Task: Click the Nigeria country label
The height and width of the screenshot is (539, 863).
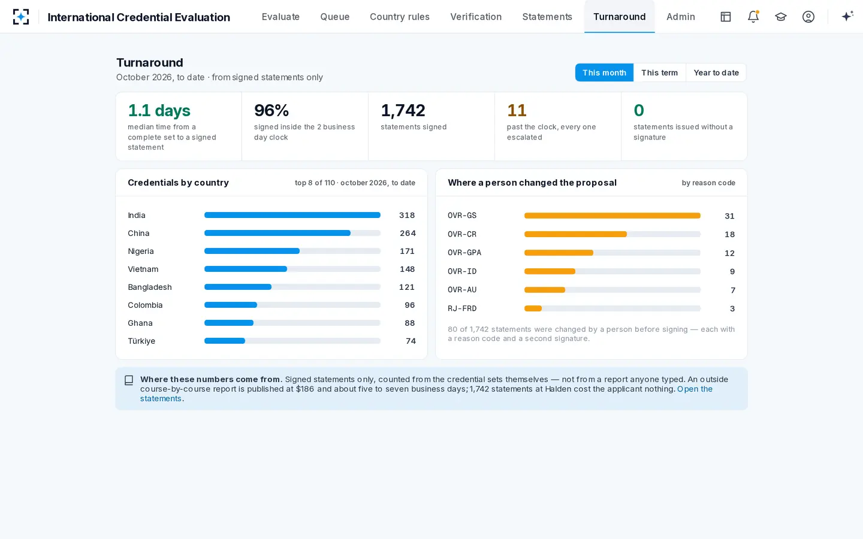Action: (x=141, y=251)
